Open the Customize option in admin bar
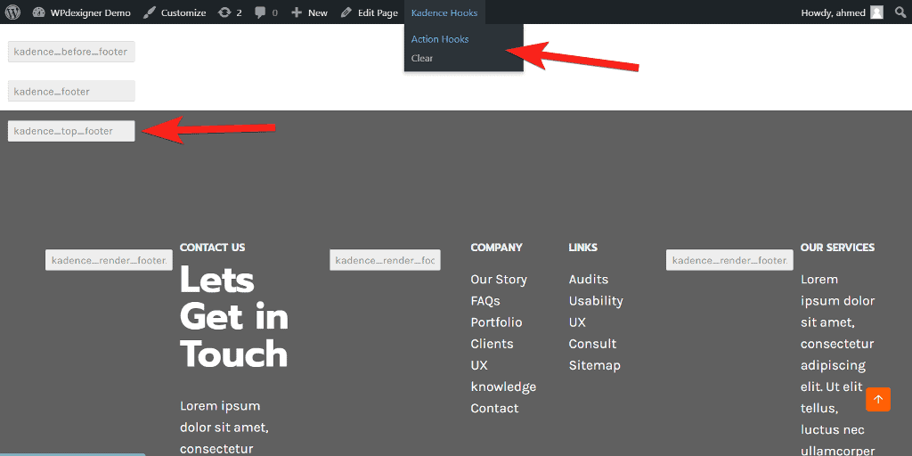This screenshot has height=456, width=912. [x=175, y=12]
